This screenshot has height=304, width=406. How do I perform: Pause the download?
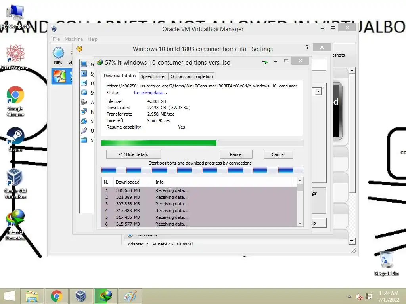(x=236, y=154)
